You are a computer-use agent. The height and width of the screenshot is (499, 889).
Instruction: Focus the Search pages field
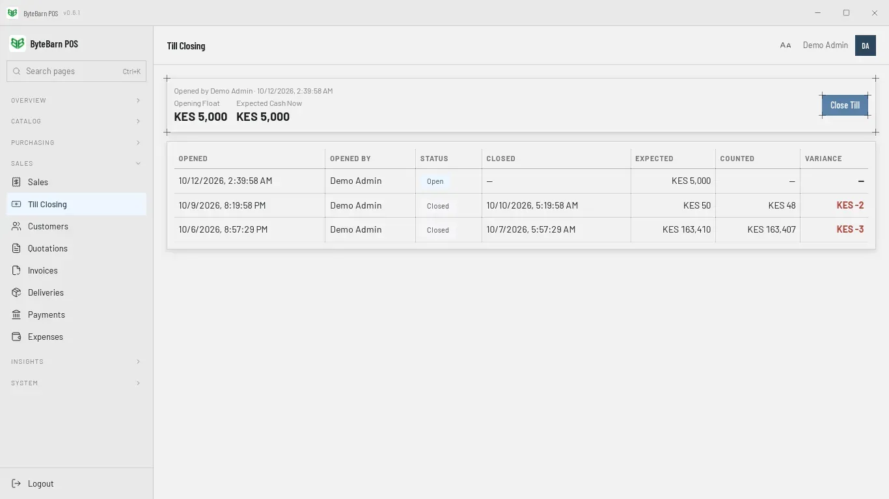pyautogui.click(x=76, y=71)
